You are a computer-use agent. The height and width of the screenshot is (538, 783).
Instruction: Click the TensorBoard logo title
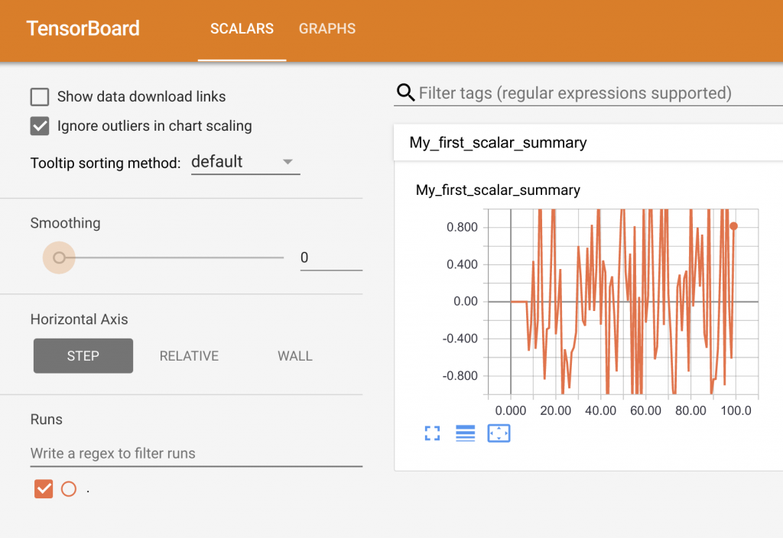pos(83,29)
